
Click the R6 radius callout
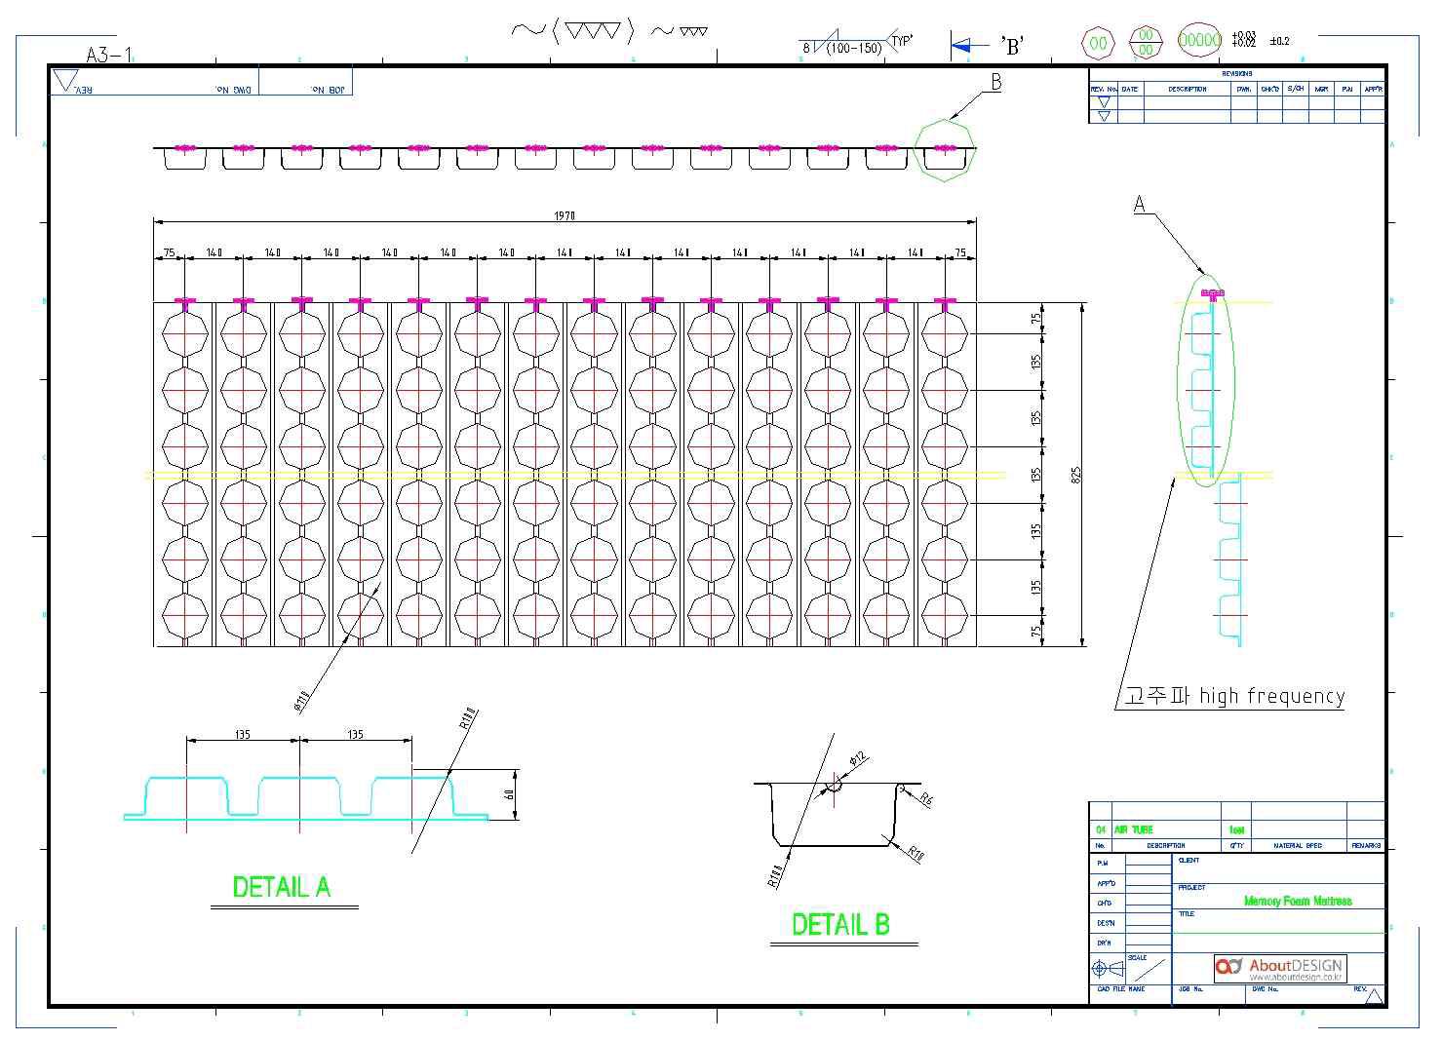tap(925, 799)
